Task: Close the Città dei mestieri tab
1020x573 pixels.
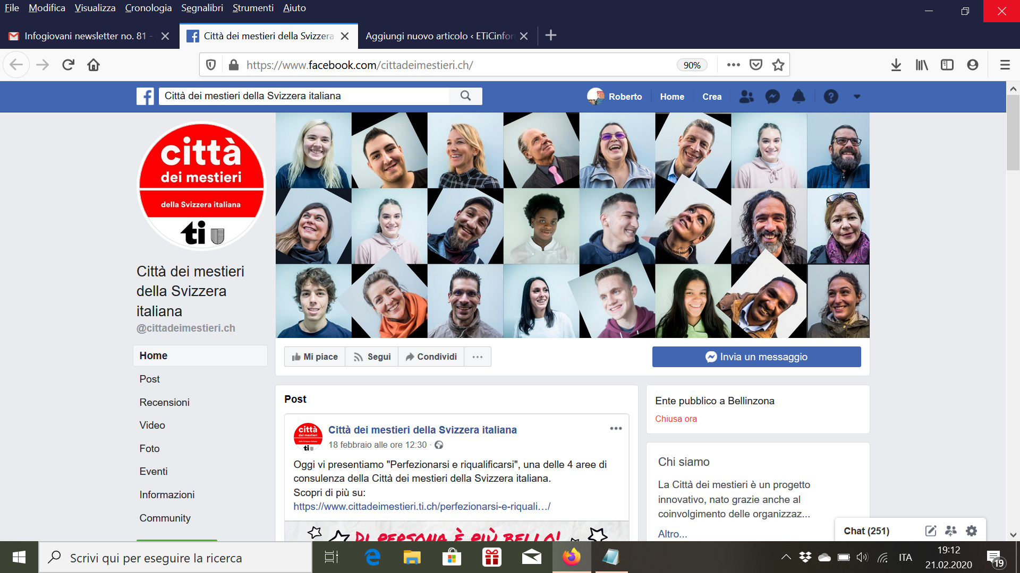Action: (345, 36)
